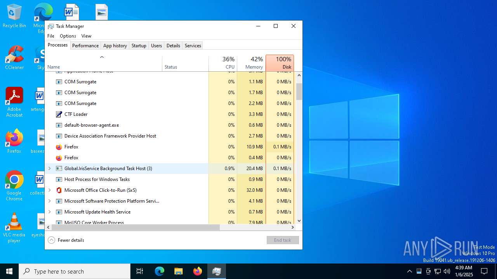Click the CTF Loader process icon
This screenshot has width=497, height=279.
59,114
